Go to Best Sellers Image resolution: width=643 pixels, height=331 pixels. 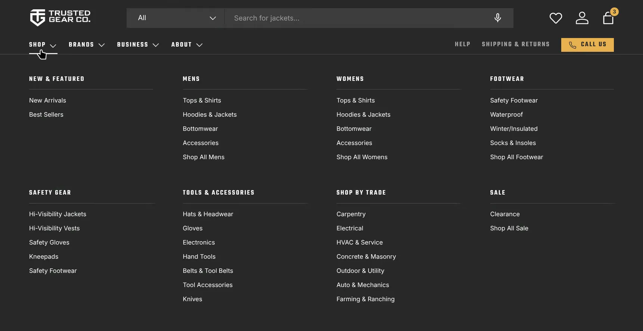[46, 114]
